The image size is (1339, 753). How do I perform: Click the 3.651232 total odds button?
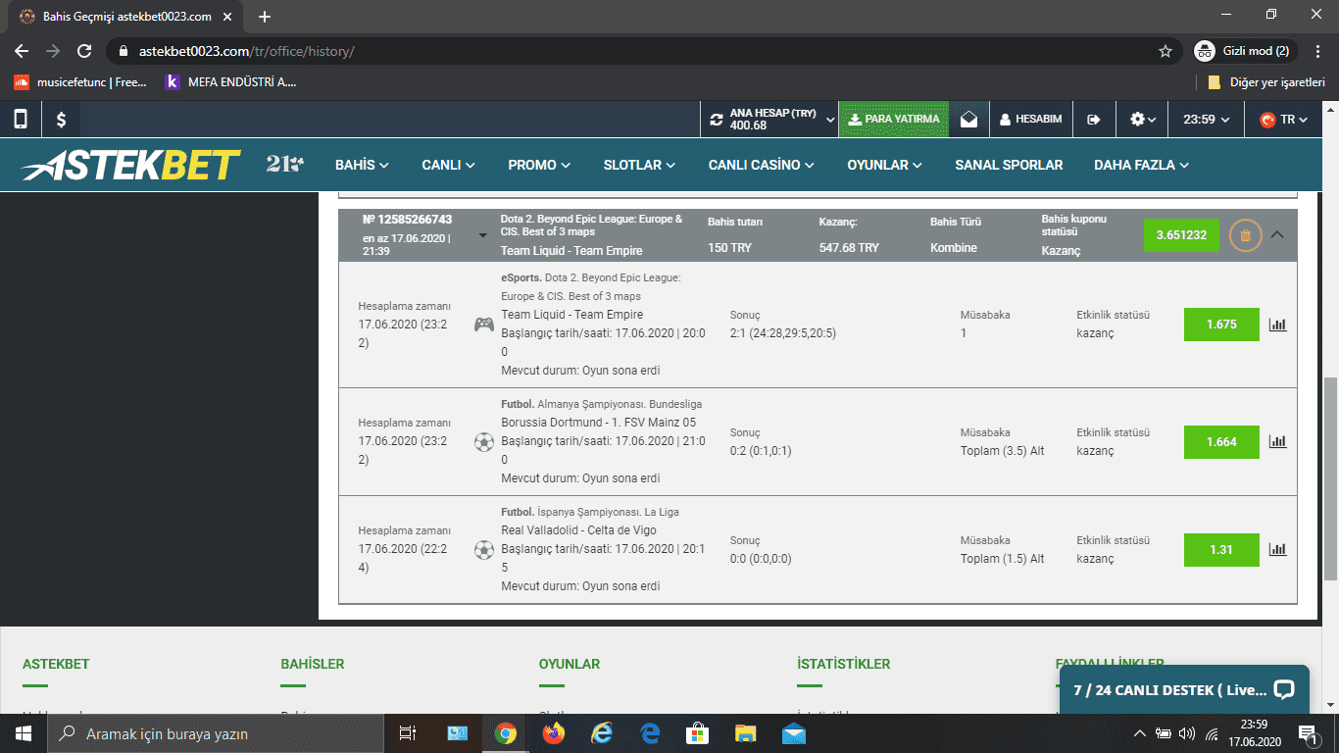1182,235
